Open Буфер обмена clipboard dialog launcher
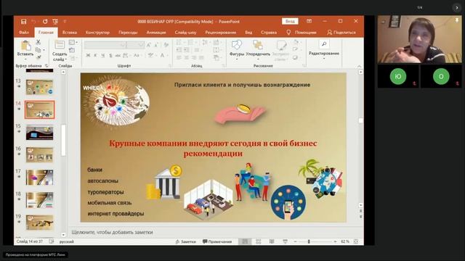Image resolution: width=465 pixels, height=261 pixels. 46,66
